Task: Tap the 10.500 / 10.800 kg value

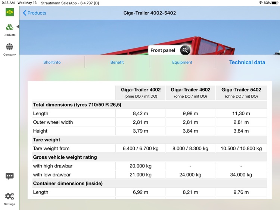Action: click(241, 148)
